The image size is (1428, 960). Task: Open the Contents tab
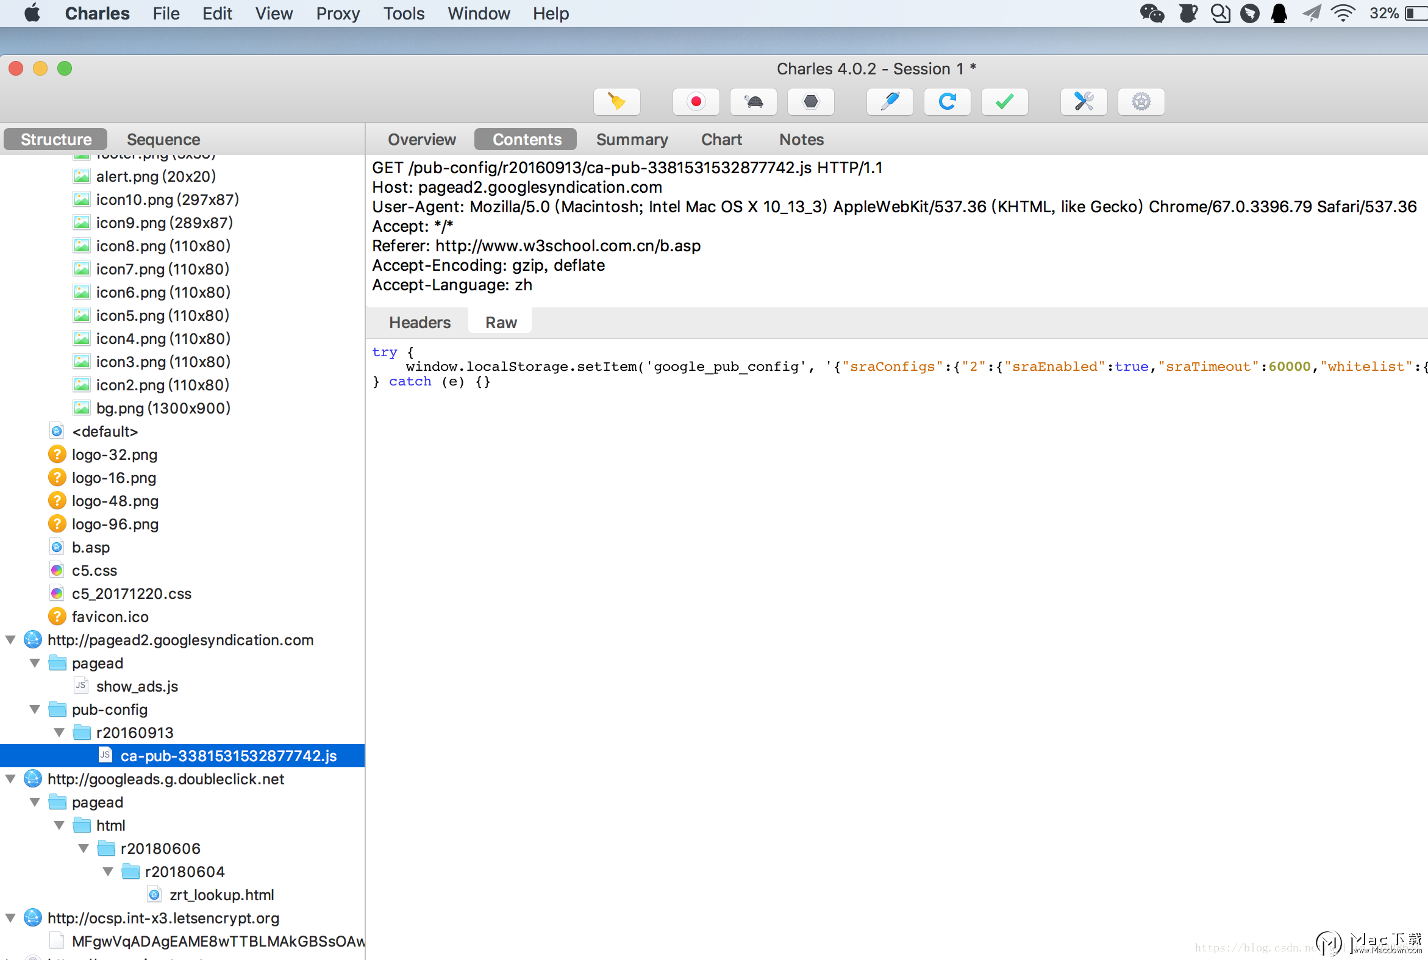tap(526, 140)
